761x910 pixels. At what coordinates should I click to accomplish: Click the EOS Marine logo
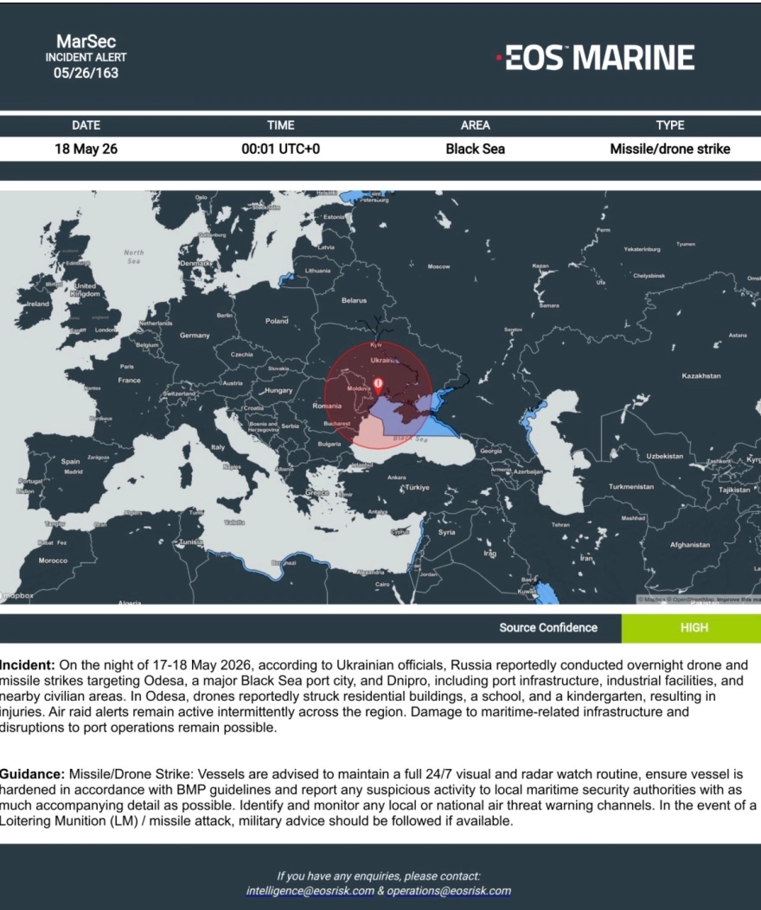596,57
